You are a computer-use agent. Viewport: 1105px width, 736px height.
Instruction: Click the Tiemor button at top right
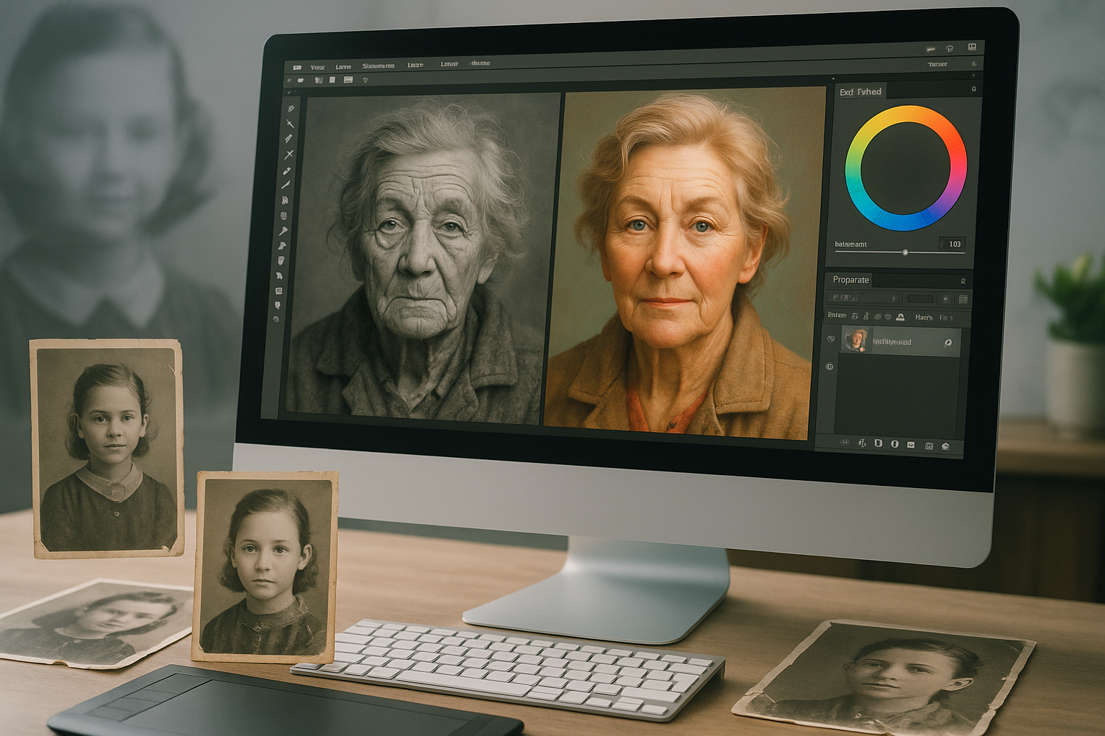pyautogui.click(x=937, y=65)
